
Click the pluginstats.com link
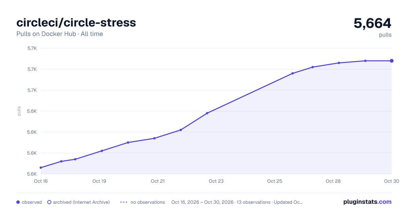[368, 202]
